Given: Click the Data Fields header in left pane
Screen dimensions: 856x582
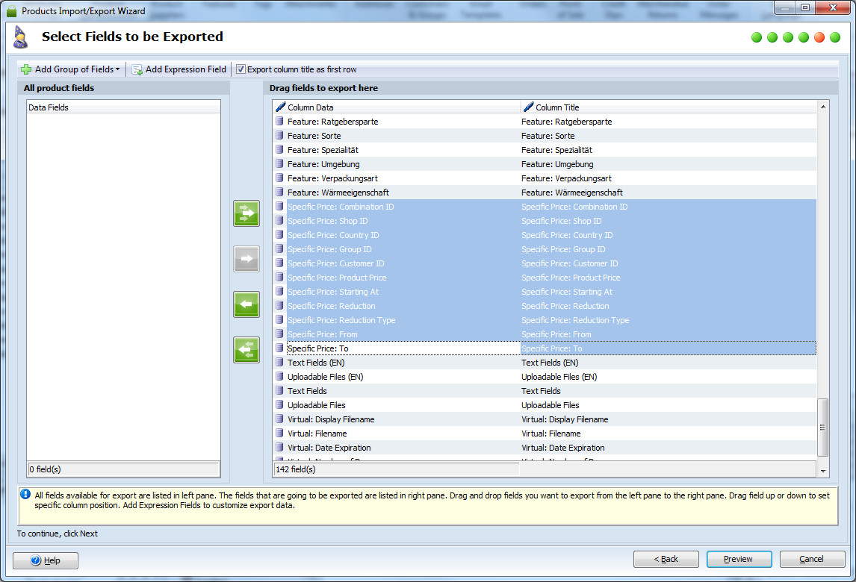Looking at the screenshot, I should [124, 107].
